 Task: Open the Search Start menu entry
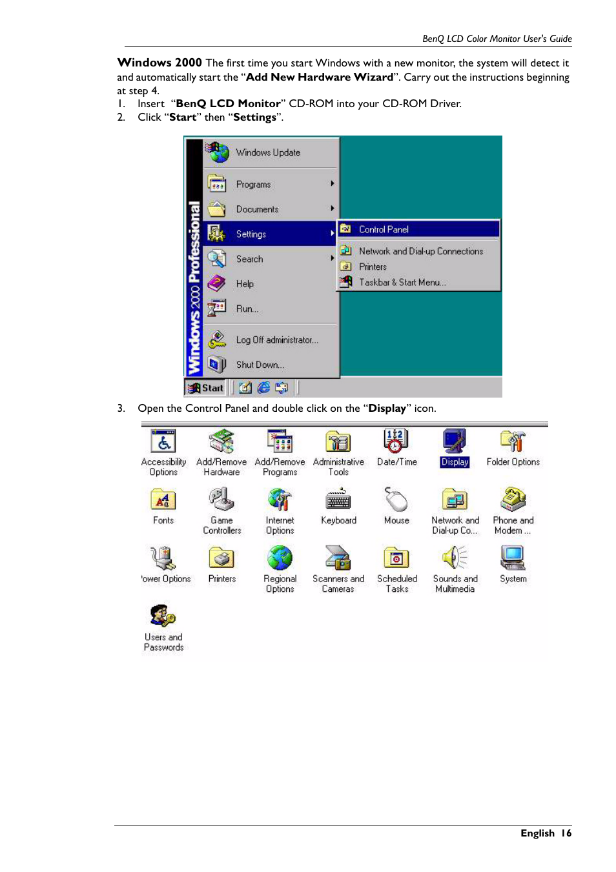pos(271,259)
